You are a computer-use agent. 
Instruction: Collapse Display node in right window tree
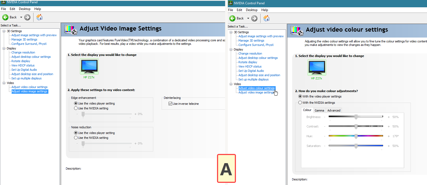pyautogui.click(x=231, y=49)
